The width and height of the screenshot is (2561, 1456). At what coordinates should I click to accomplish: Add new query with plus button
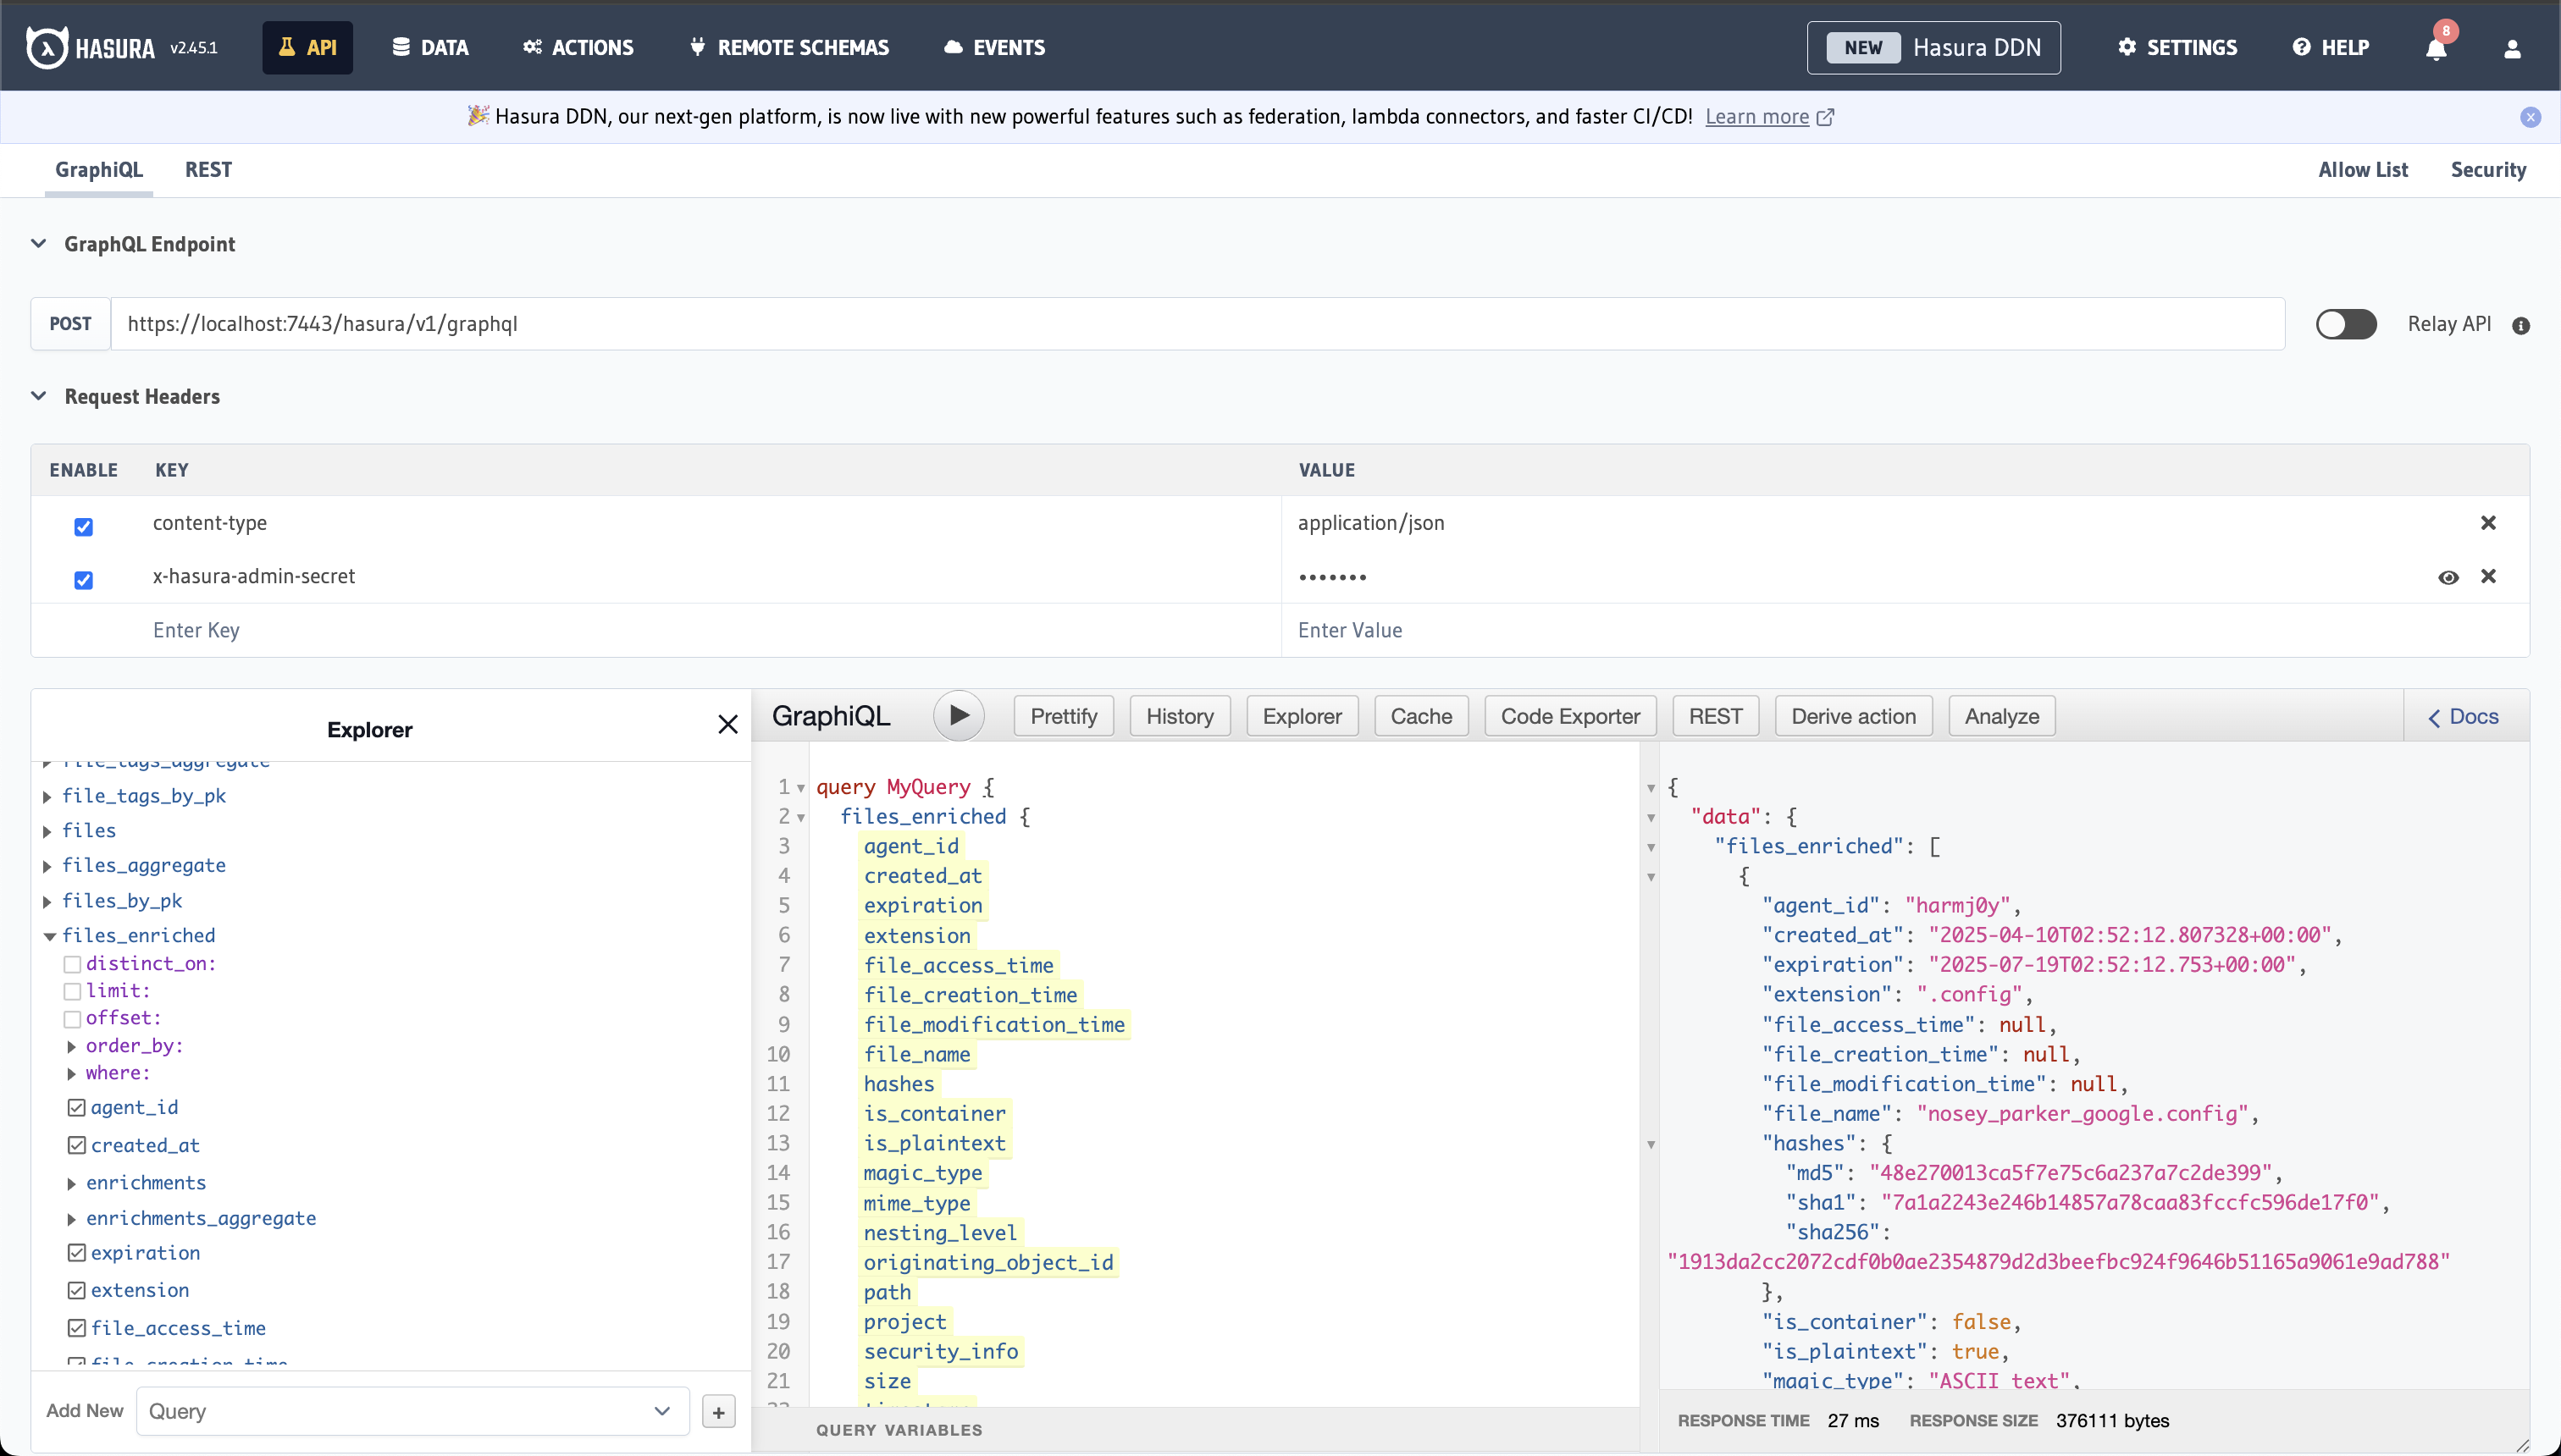pos(718,1411)
